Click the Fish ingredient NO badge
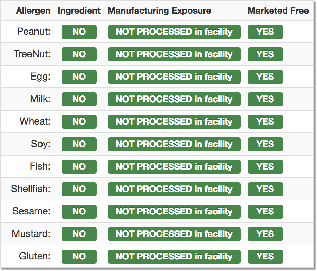Screen dimensions: 317x271 click(x=79, y=167)
